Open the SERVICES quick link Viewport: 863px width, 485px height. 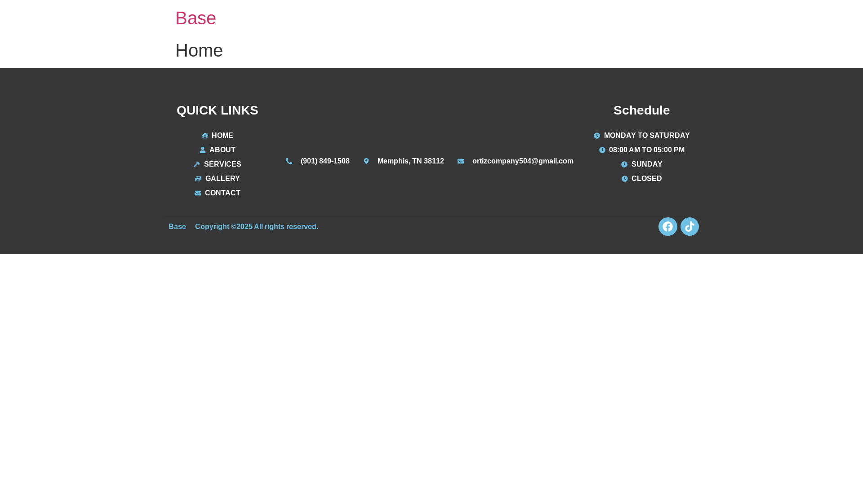222,164
